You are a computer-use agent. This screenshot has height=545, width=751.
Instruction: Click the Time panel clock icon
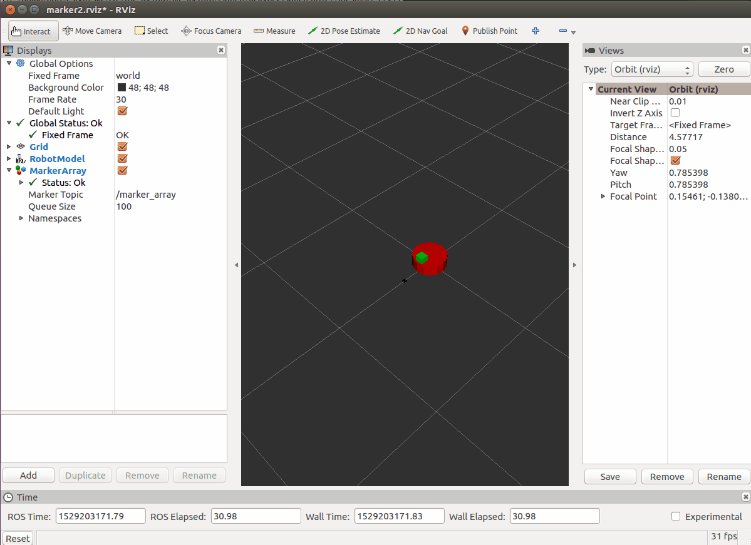pos(7,497)
